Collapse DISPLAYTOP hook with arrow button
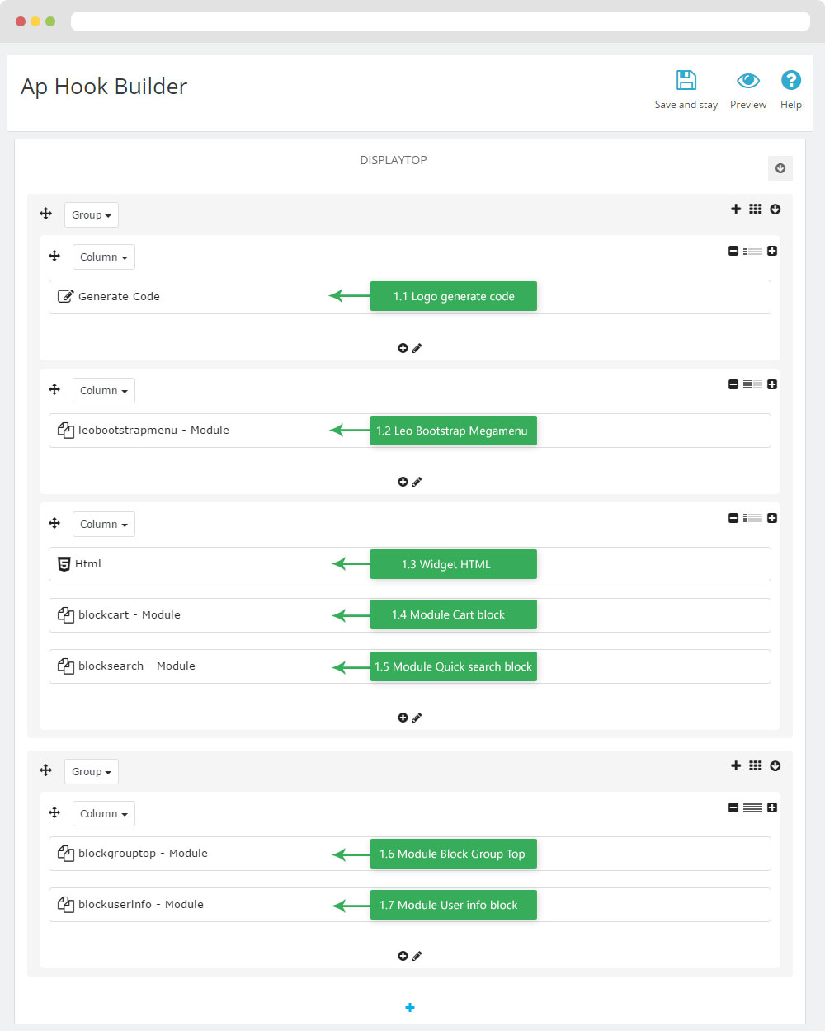 point(780,168)
